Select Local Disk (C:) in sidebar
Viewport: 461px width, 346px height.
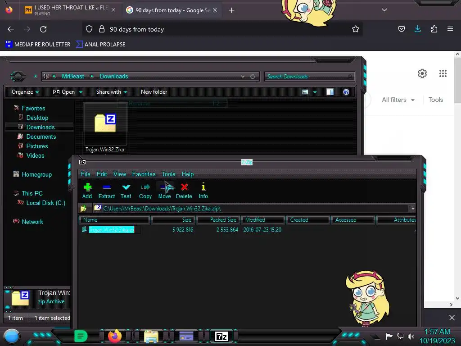coord(45,203)
